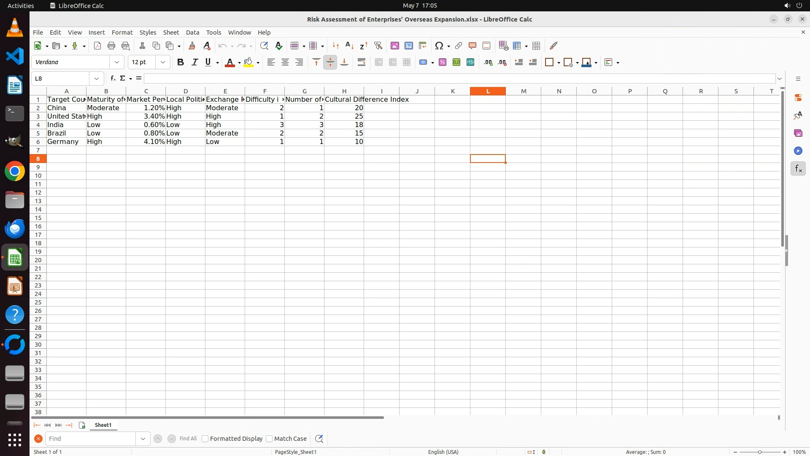Expand the font name dropdown
This screenshot has height=456, width=810.
click(x=117, y=62)
